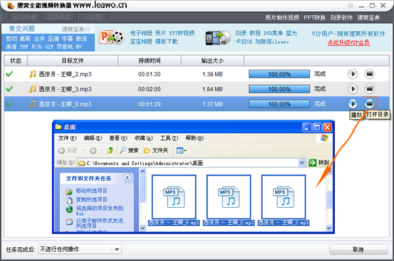
Task: Click the 持续时间 column header
Action: [x=150, y=60]
